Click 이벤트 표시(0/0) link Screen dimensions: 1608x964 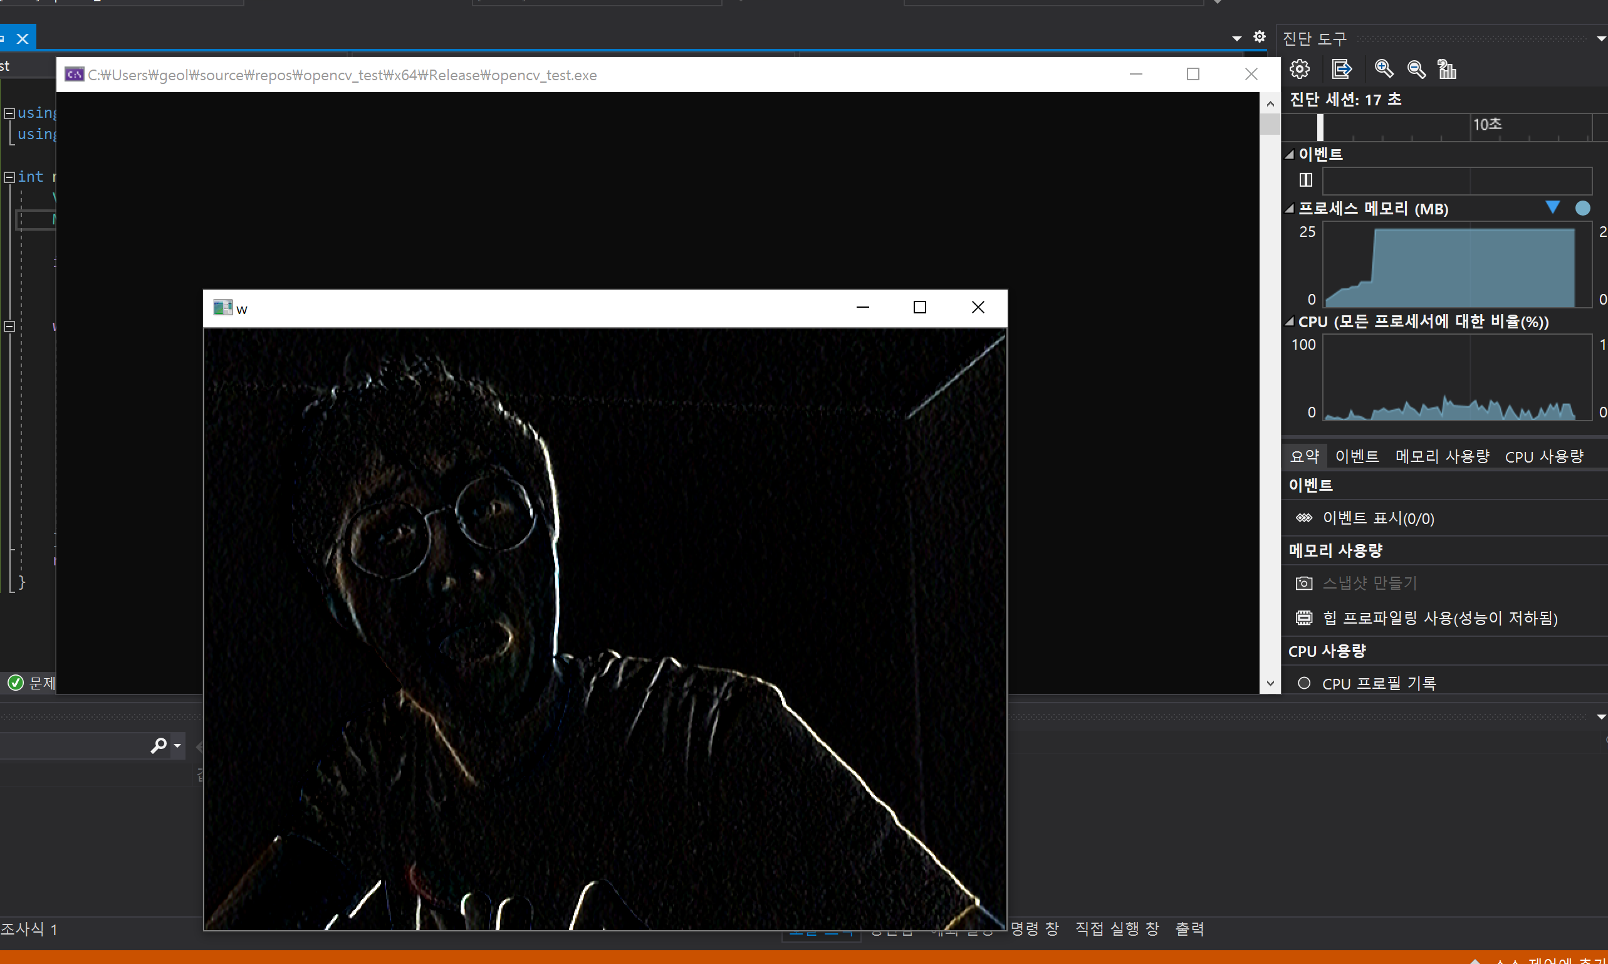pyautogui.click(x=1378, y=518)
